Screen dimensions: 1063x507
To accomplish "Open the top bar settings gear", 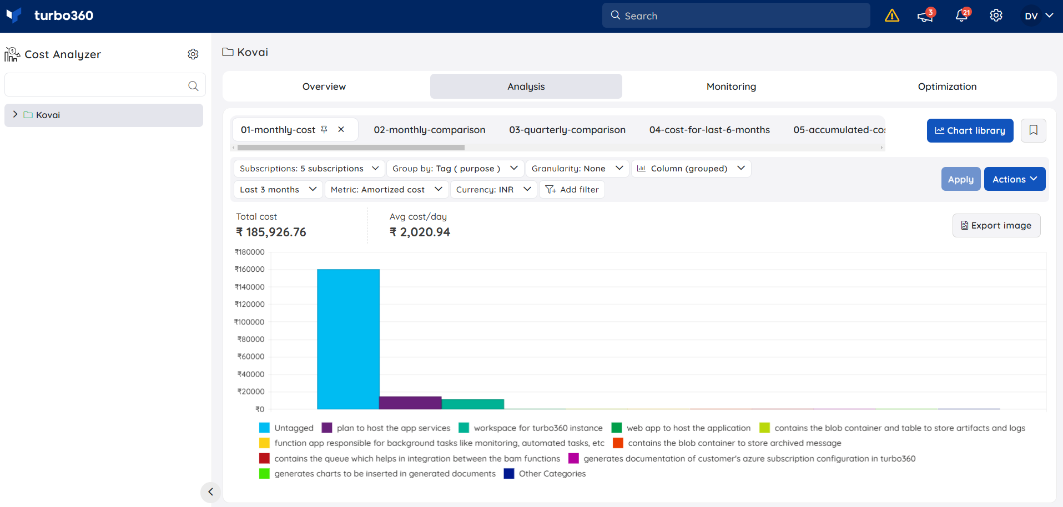I will pyautogui.click(x=996, y=16).
